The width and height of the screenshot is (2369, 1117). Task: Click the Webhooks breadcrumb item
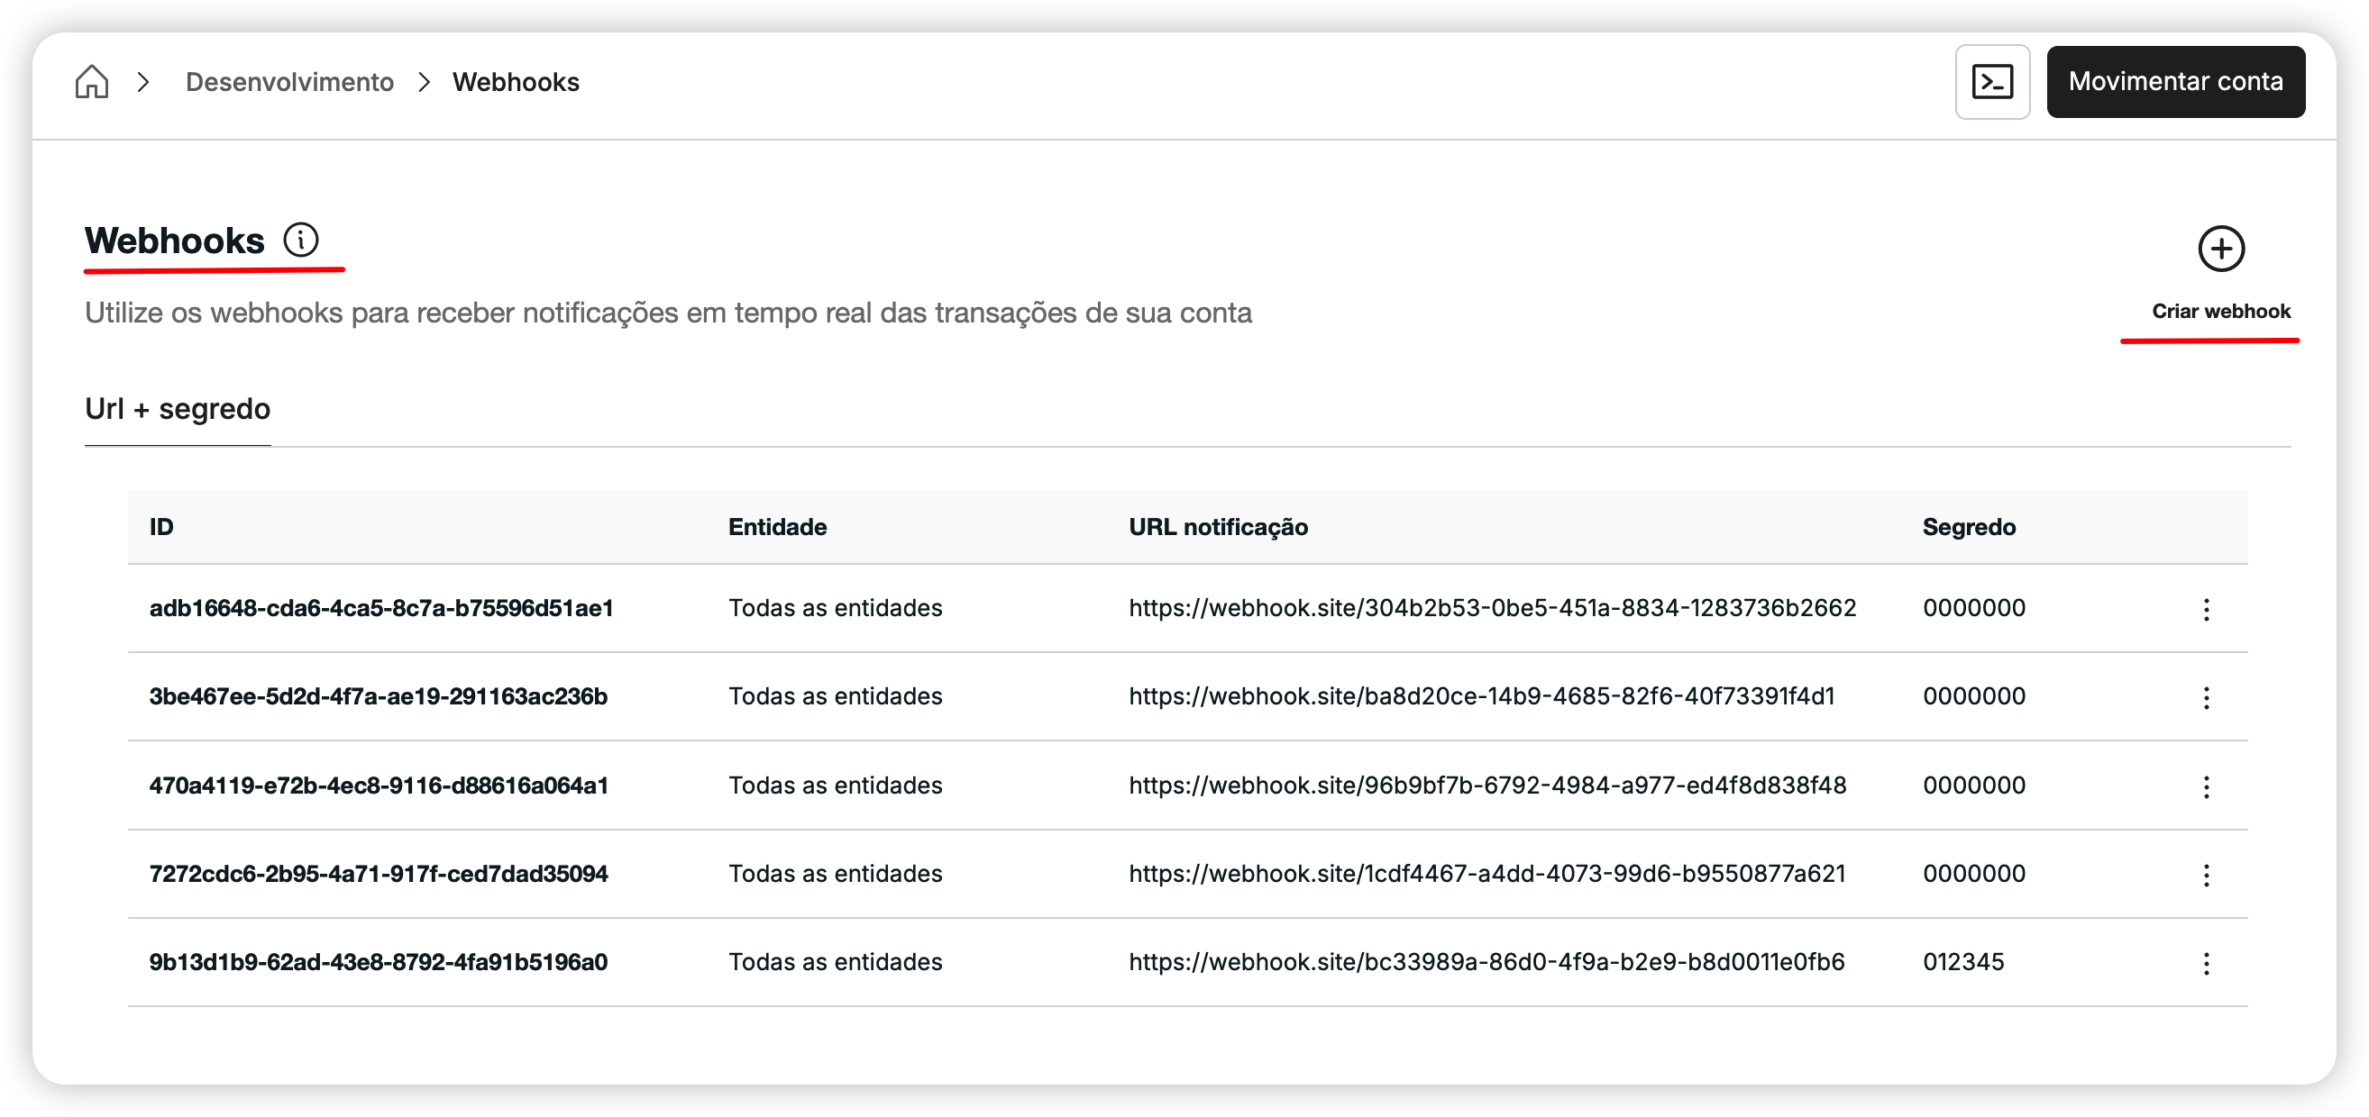(516, 82)
